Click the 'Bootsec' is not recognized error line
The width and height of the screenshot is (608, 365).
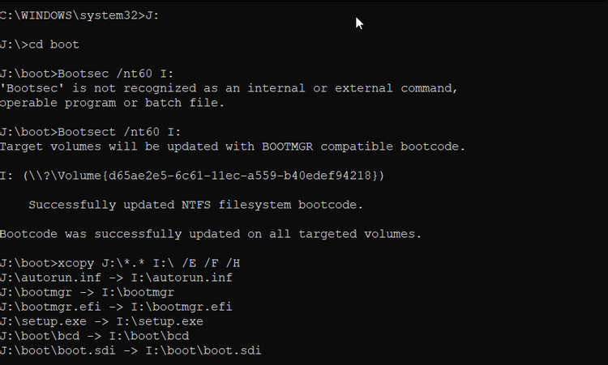point(229,88)
